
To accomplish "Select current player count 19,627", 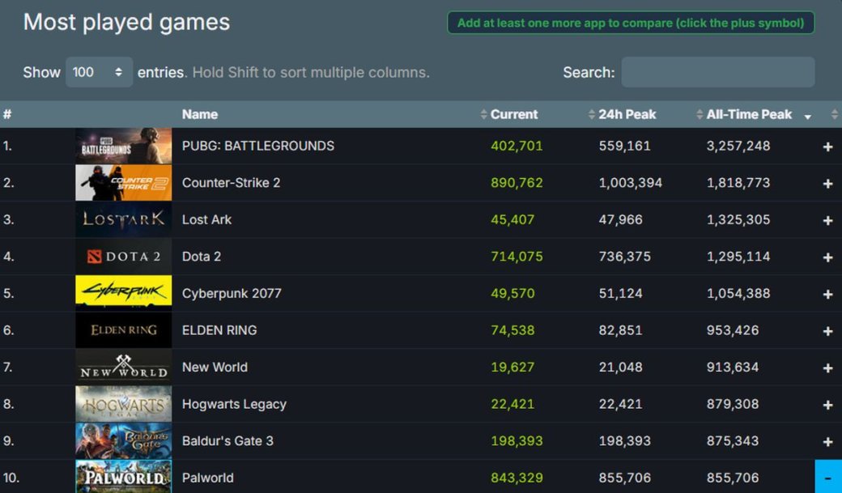I will point(512,367).
